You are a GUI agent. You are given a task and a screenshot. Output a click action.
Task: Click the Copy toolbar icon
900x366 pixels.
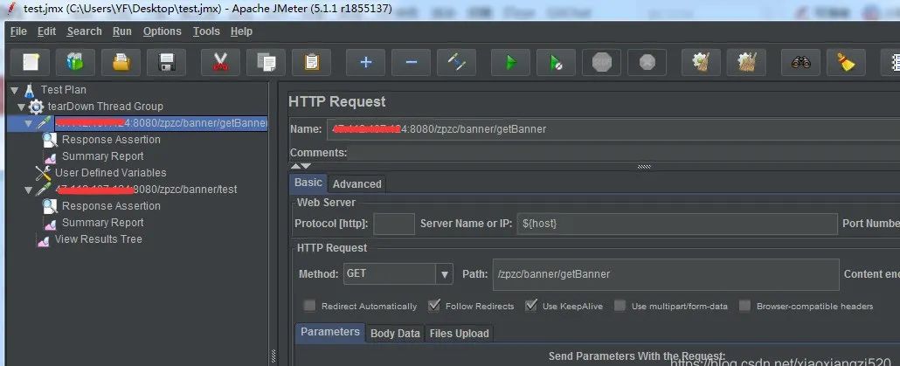coord(266,62)
